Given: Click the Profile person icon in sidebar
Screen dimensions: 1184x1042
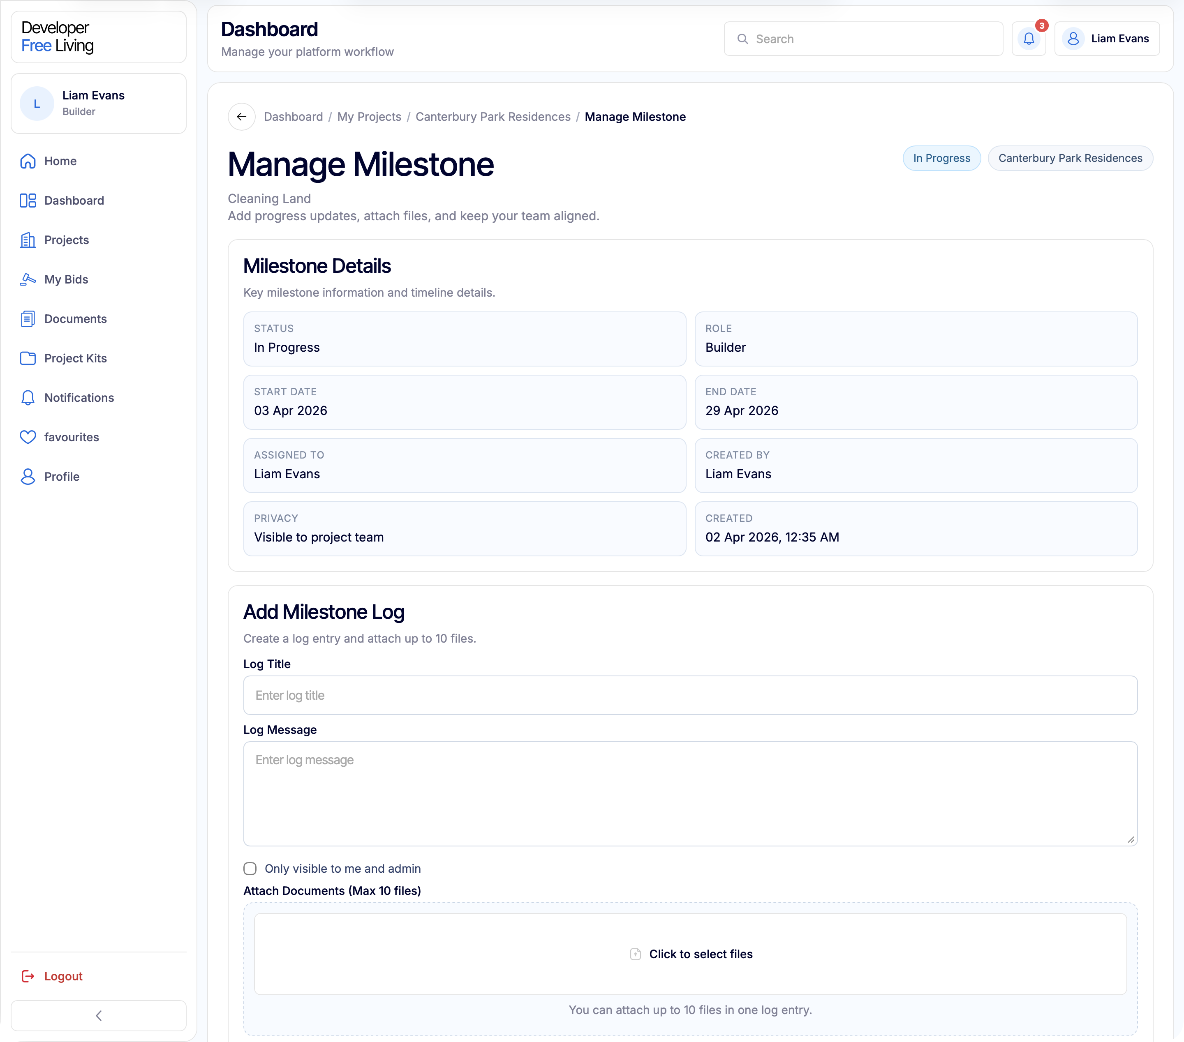Looking at the screenshot, I should coord(28,477).
